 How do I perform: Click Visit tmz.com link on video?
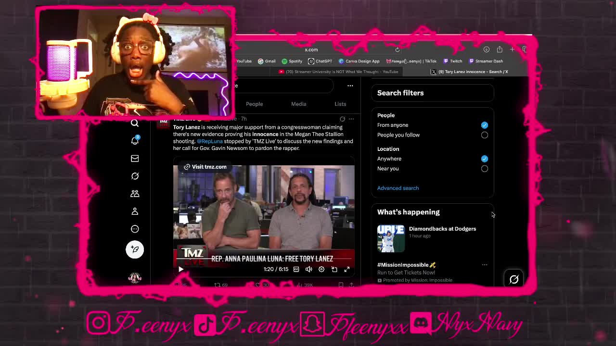click(x=205, y=167)
